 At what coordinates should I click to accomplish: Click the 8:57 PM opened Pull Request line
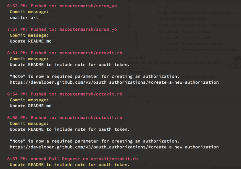point(72,159)
